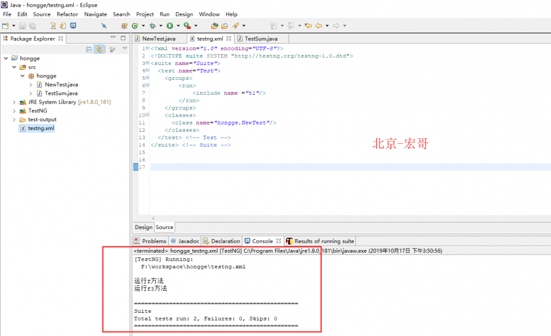Screen dimensions: 551x336
Task: Toggle Link with Editor in Package Explorer
Action: [x=99, y=50]
